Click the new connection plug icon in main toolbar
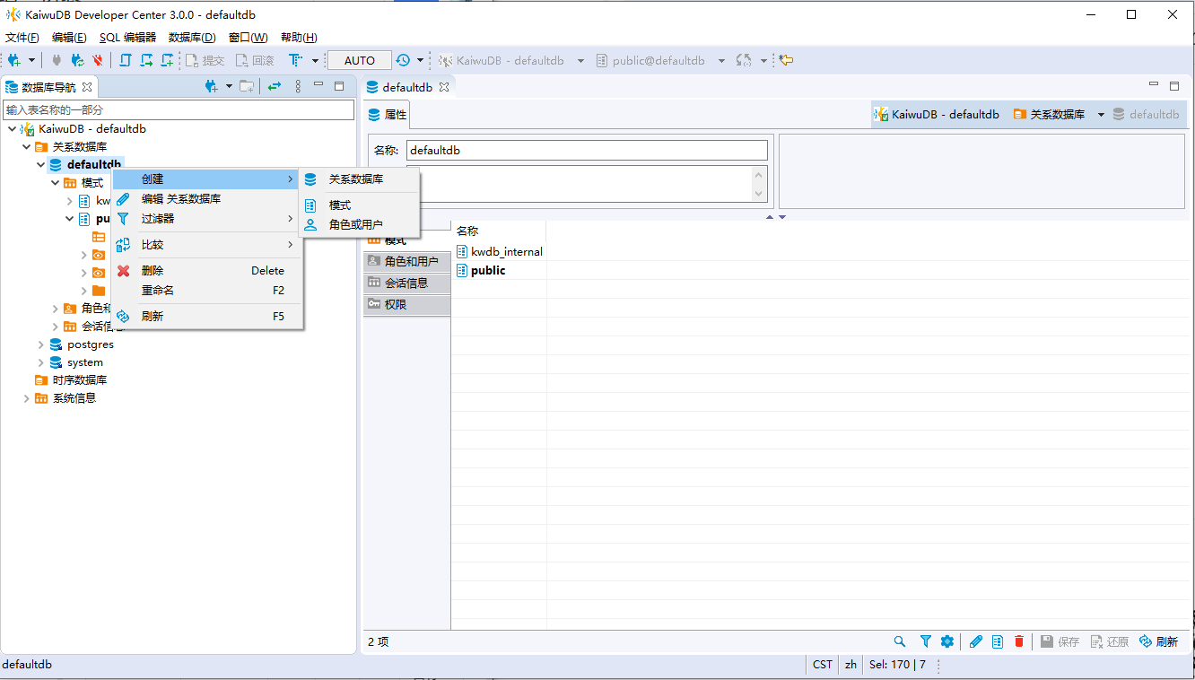Viewport: 1195px width, 680px height. 14,60
